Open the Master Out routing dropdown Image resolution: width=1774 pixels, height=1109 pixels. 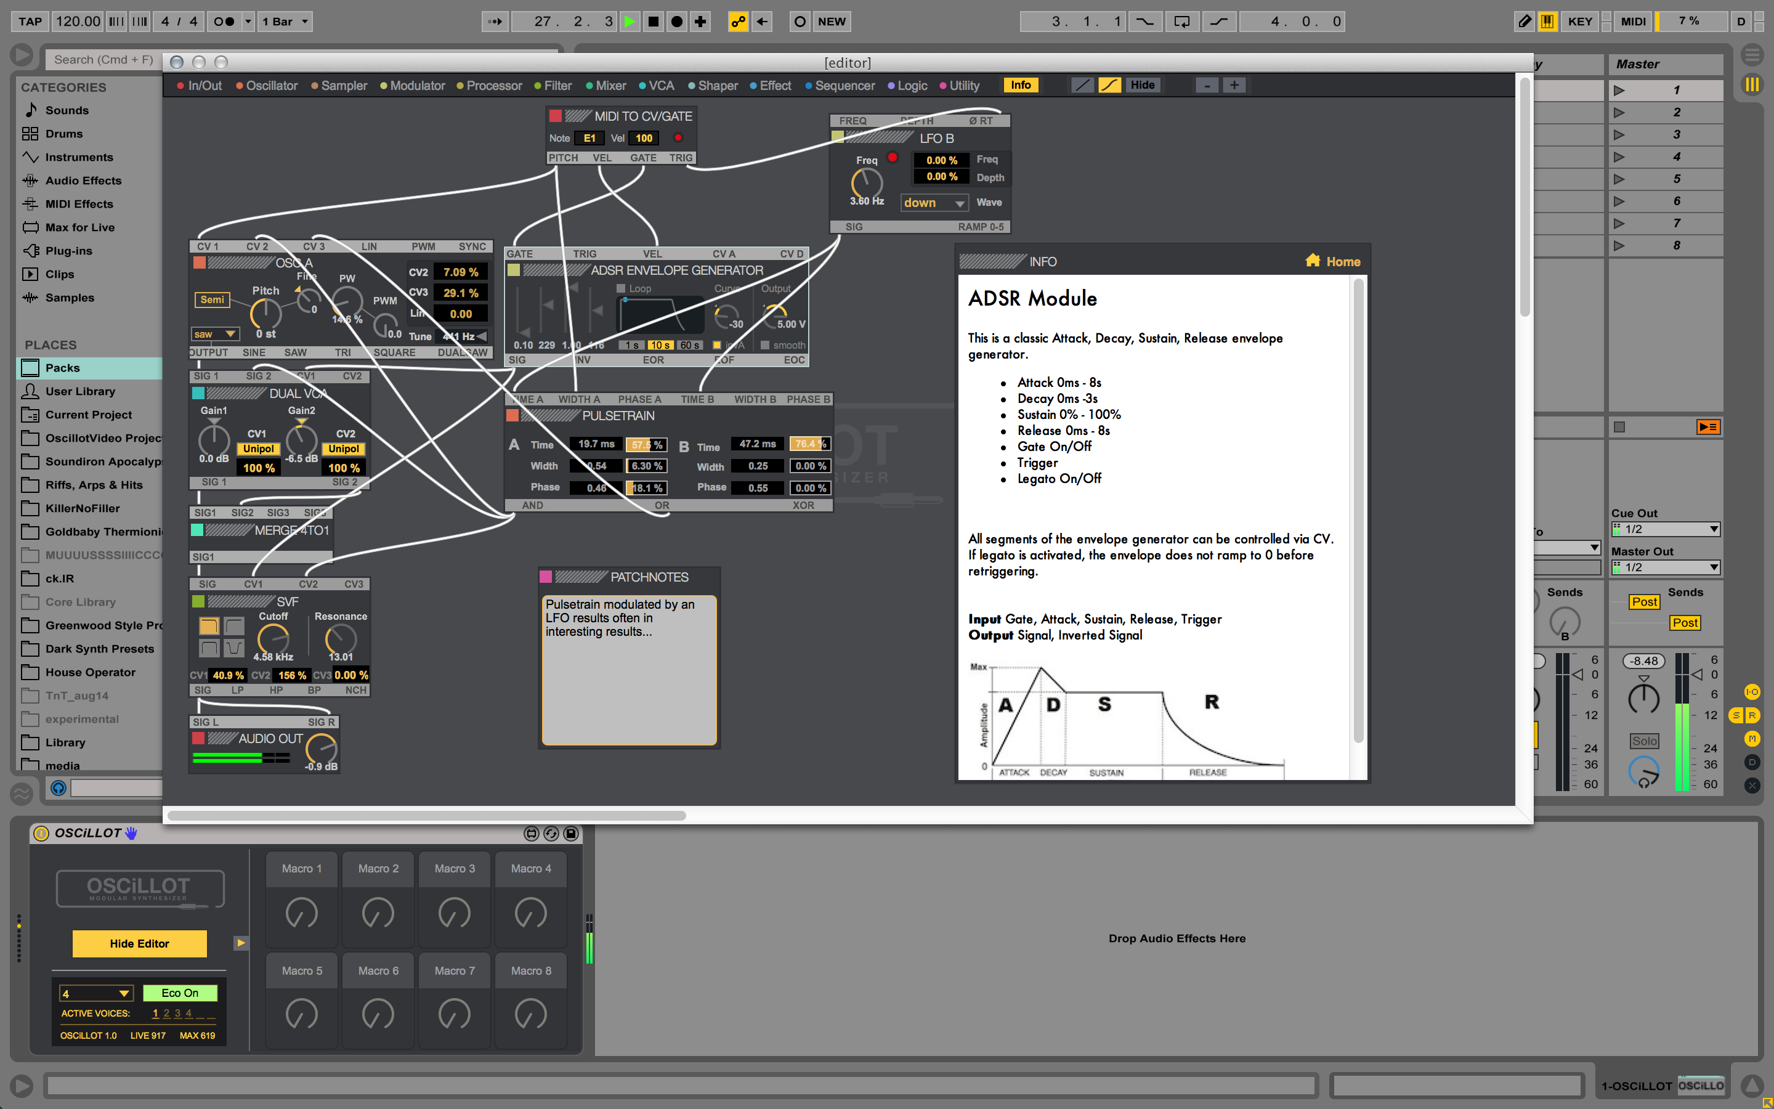1666,567
